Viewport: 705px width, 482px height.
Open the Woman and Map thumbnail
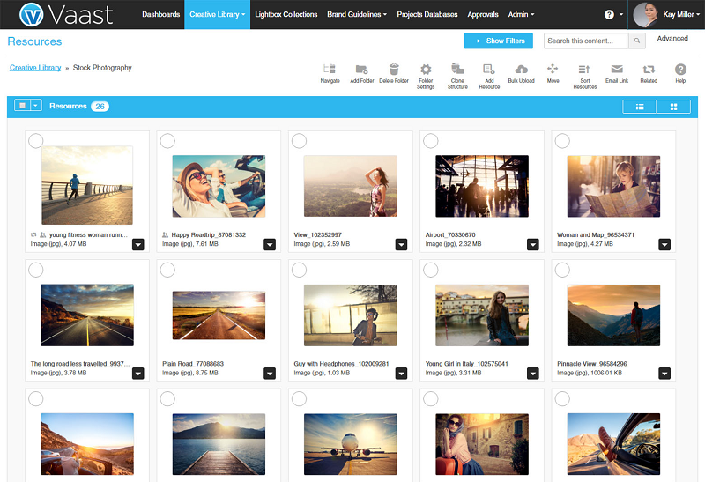coord(613,186)
